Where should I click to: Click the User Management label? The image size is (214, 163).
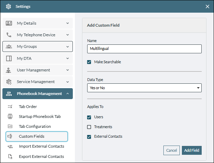coord(34,70)
